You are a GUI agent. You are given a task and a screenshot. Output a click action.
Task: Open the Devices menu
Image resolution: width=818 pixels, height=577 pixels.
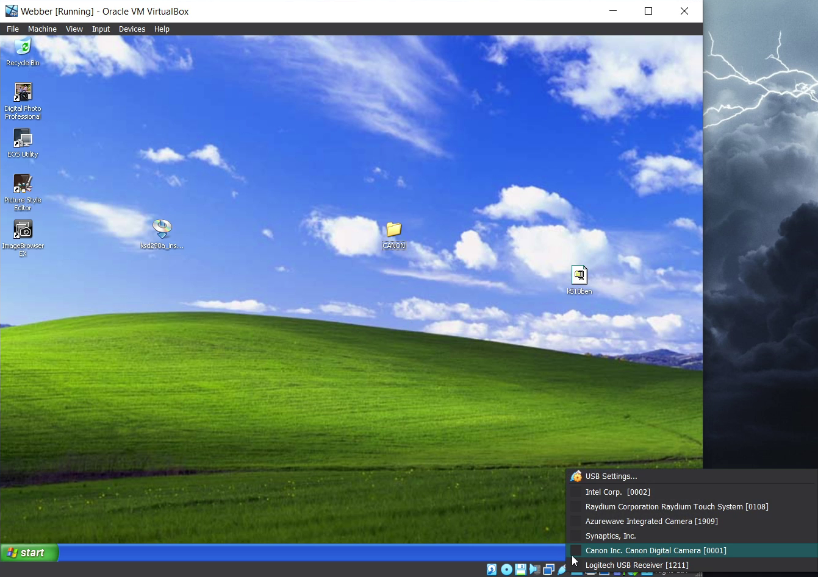click(x=132, y=29)
